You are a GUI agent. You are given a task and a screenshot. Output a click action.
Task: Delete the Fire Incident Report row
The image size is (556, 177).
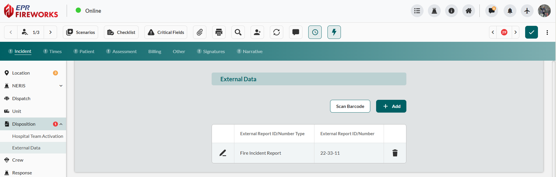[x=395, y=153]
